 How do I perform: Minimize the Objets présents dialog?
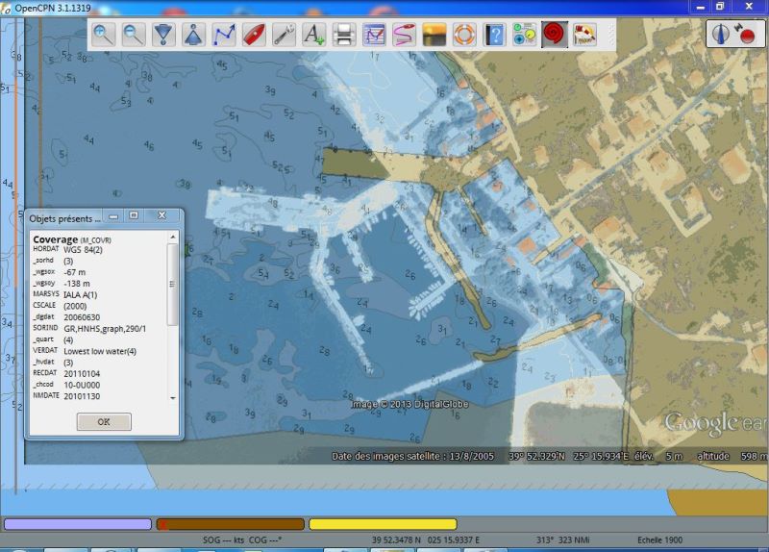pos(113,215)
